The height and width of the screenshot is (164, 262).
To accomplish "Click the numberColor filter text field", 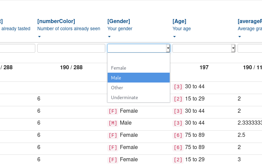I will point(71,49).
